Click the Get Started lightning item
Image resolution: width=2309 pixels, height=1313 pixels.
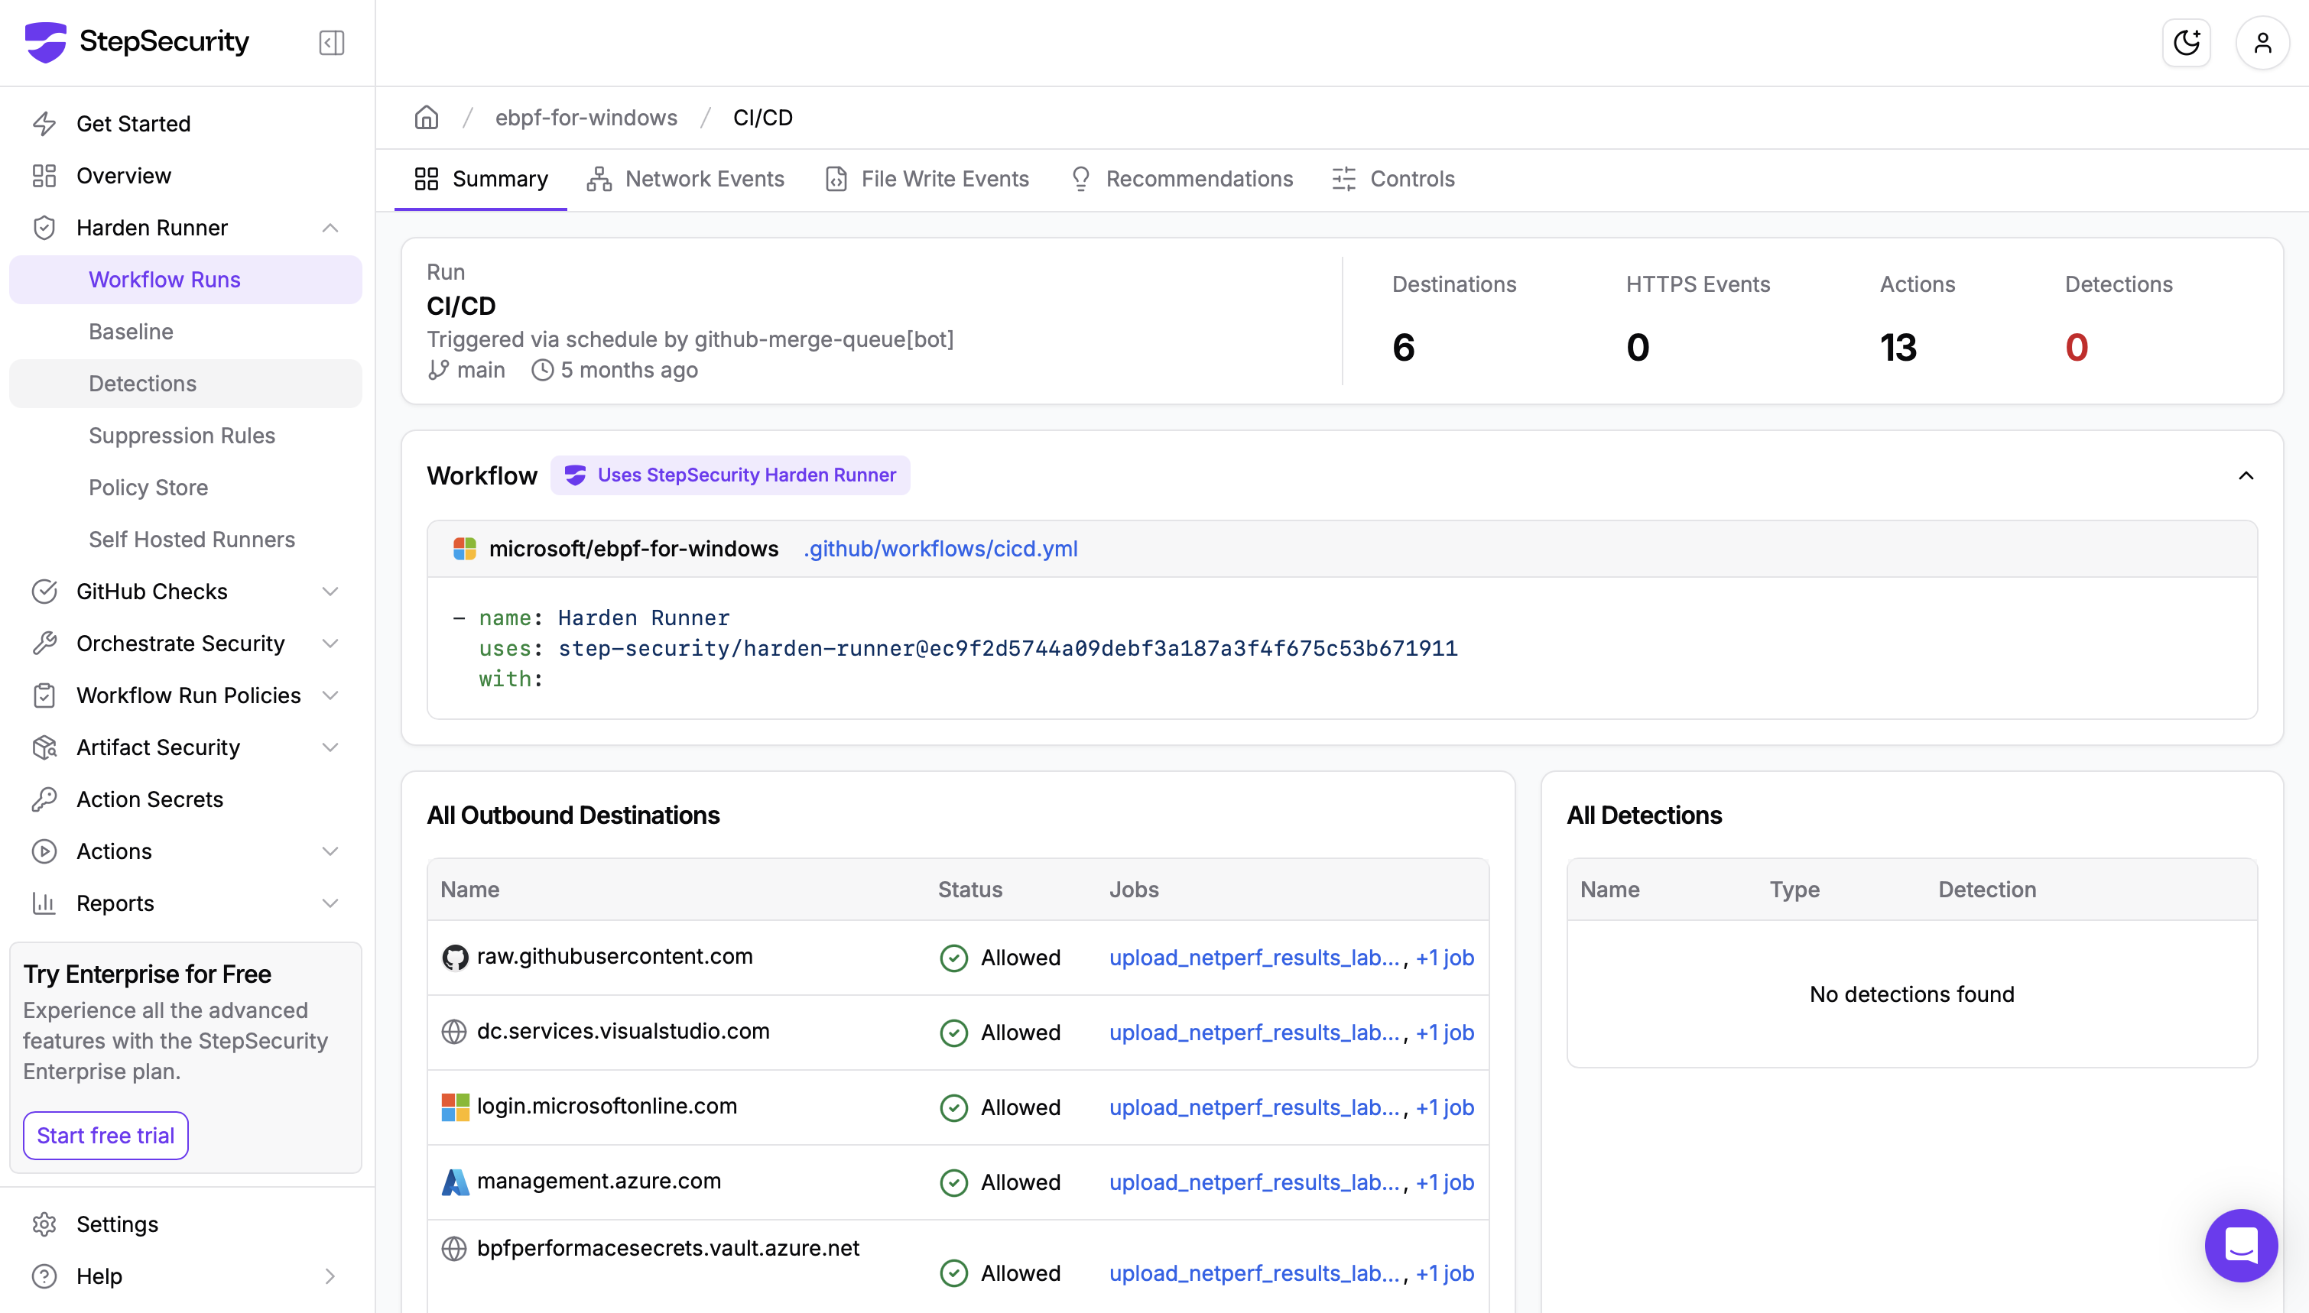coord(134,124)
